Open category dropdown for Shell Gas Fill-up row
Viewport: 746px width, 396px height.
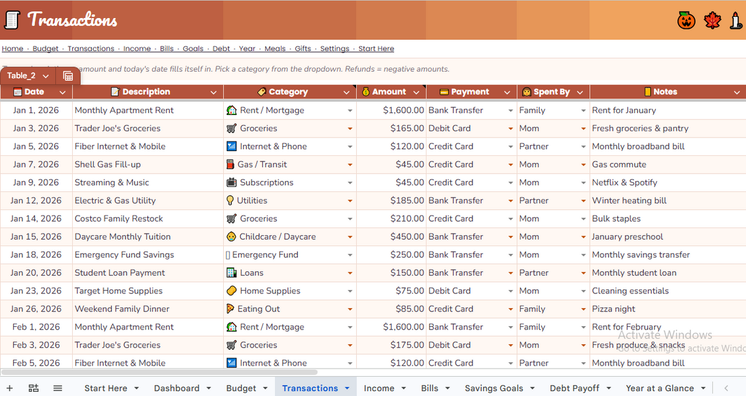pos(350,165)
